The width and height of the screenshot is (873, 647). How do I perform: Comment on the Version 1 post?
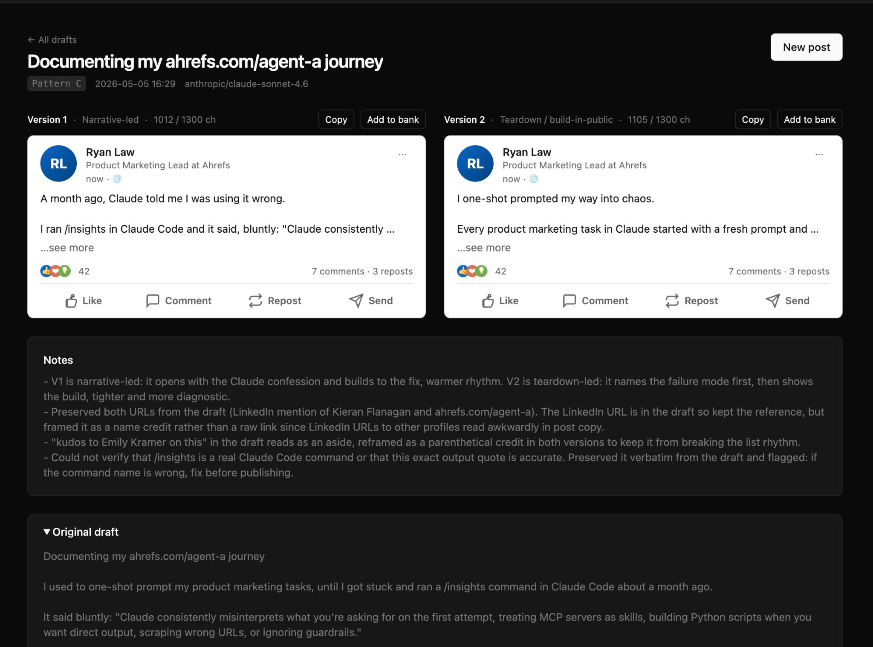178,300
